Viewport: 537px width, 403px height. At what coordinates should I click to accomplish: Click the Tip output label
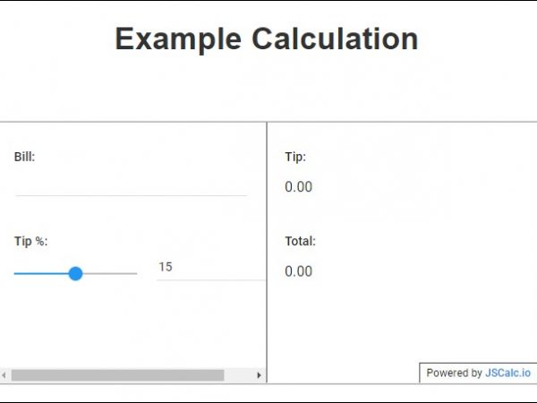[x=295, y=157]
